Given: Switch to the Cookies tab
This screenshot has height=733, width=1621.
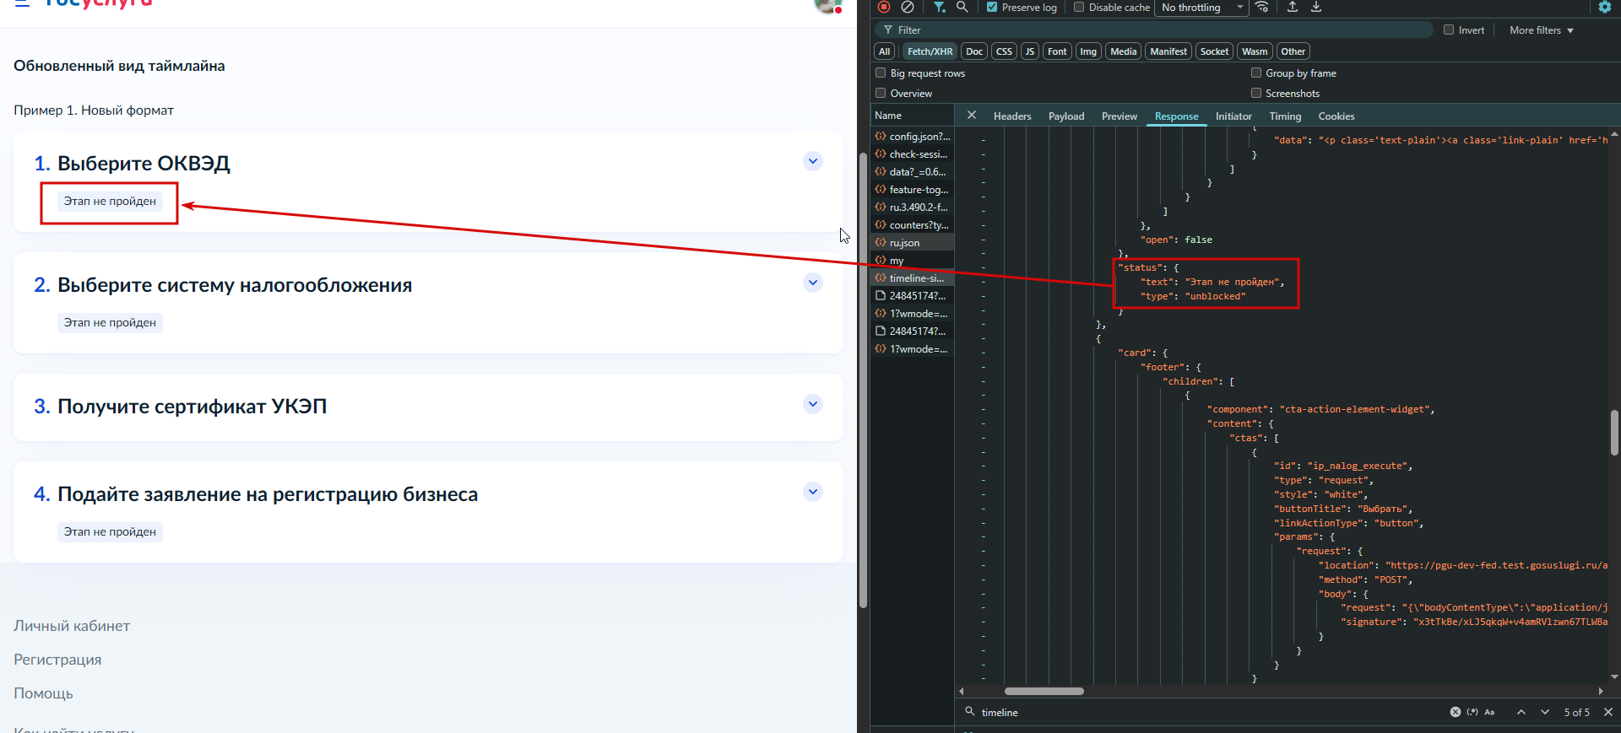Looking at the screenshot, I should (1336, 116).
